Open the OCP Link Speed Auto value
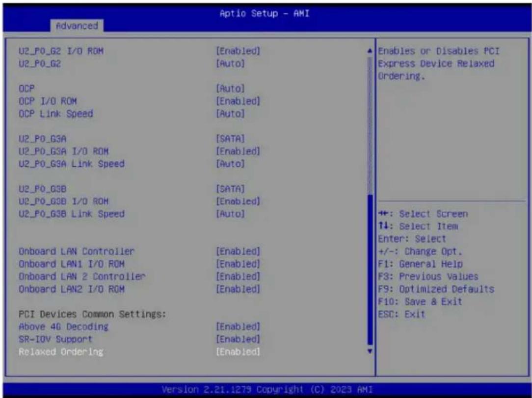The height and width of the screenshot is (398, 532). click(230, 114)
